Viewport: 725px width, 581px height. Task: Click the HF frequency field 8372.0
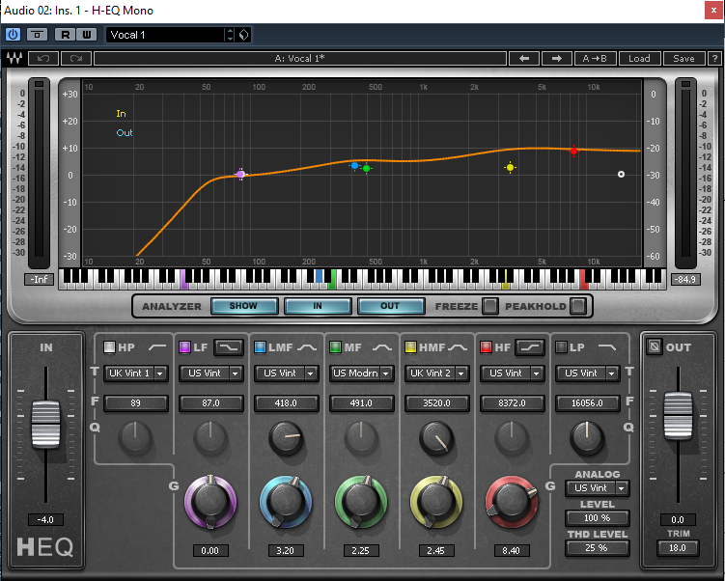coord(513,403)
